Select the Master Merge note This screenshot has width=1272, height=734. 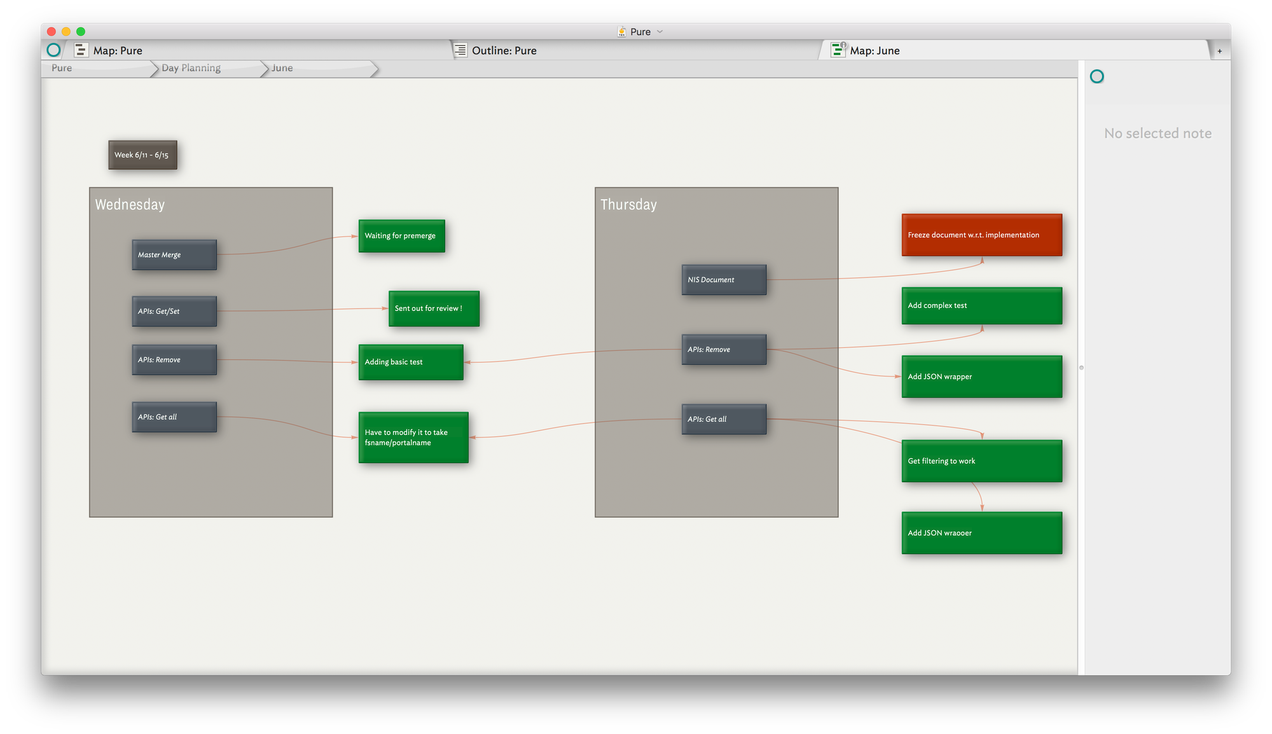[x=174, y=254]
